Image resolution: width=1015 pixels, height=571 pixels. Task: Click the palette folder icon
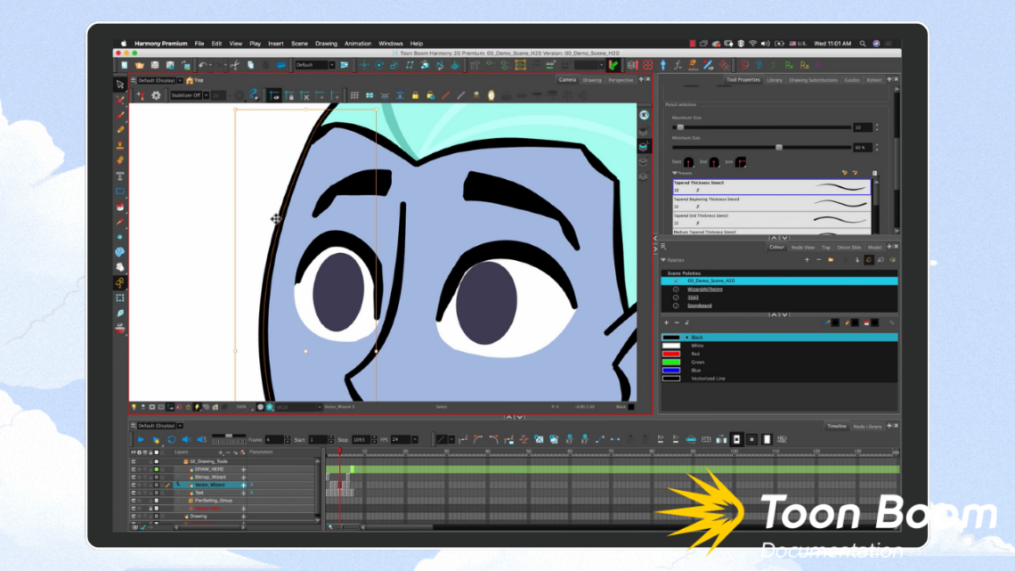(x=832, y=260)
